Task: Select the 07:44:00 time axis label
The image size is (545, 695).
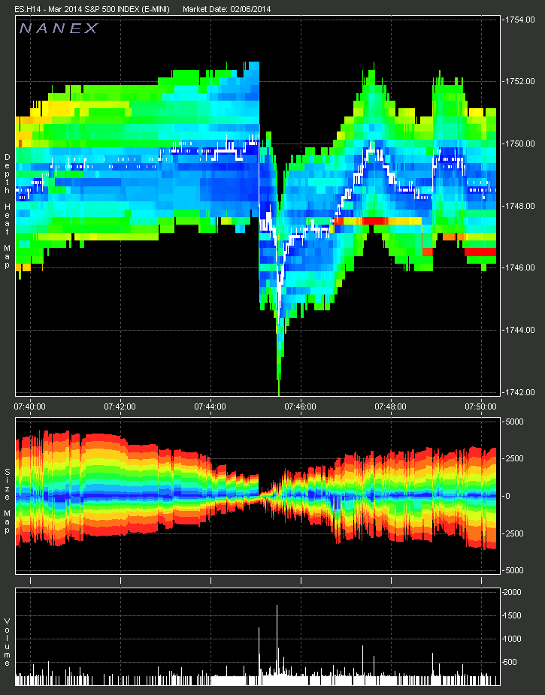Action: 210,406
